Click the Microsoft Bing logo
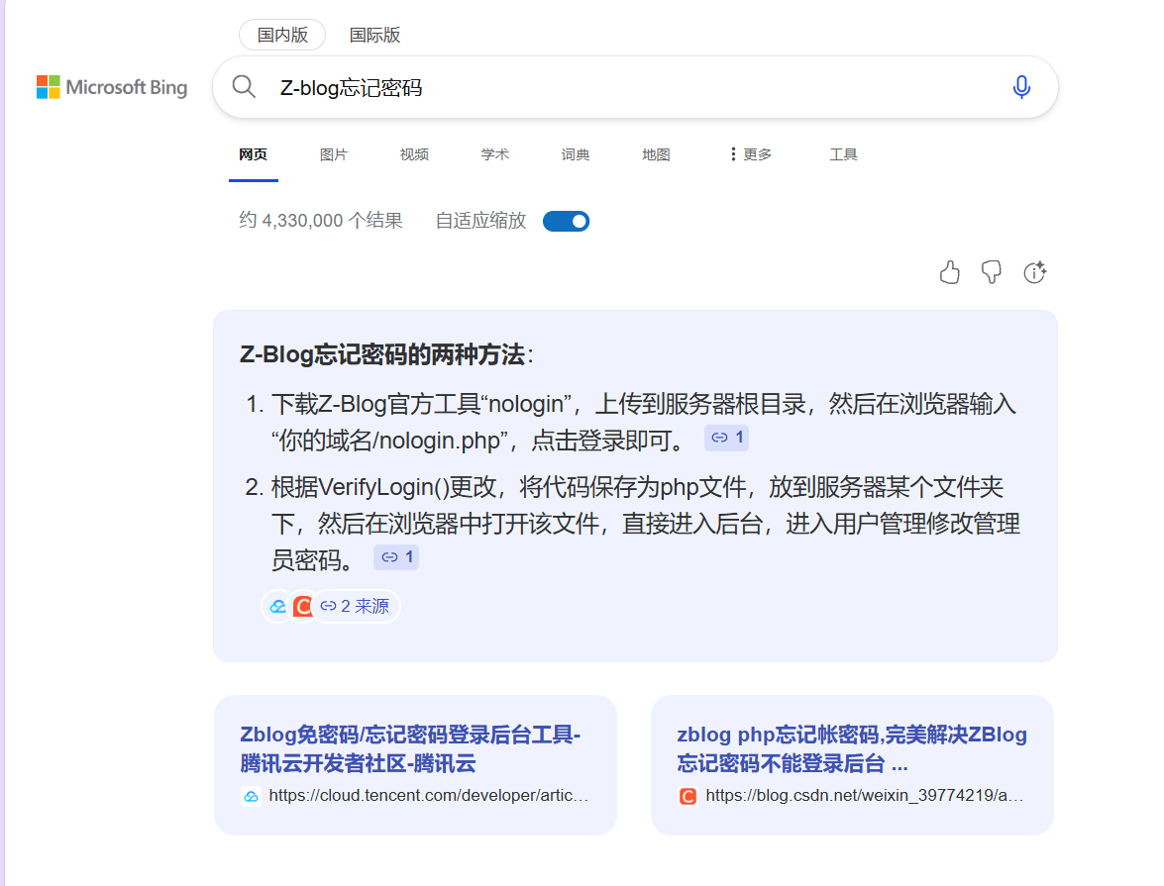The width and height of the screenshot is (1164, 886). click(x=112, y=87)
